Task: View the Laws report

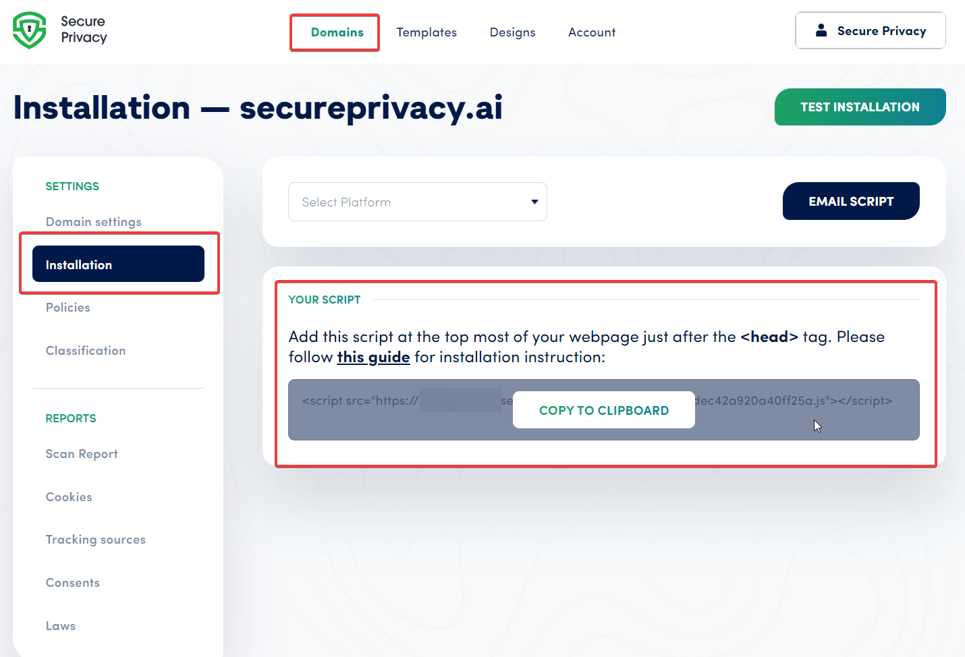Action: click(x=60, y=626)
